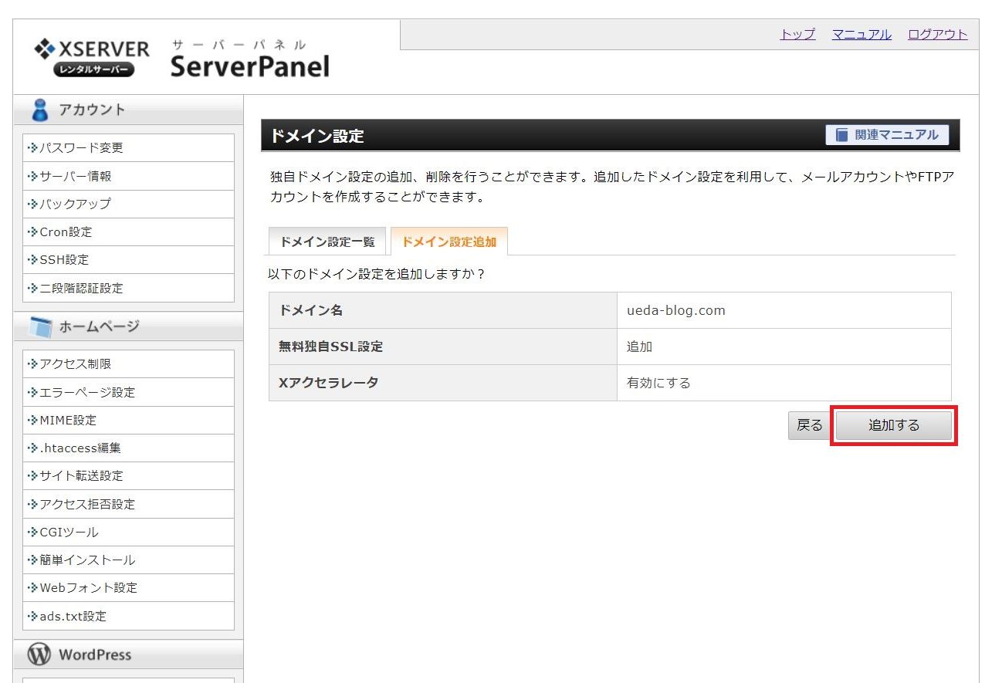Open パスワード変更 in the sidebar

[128, 147]
